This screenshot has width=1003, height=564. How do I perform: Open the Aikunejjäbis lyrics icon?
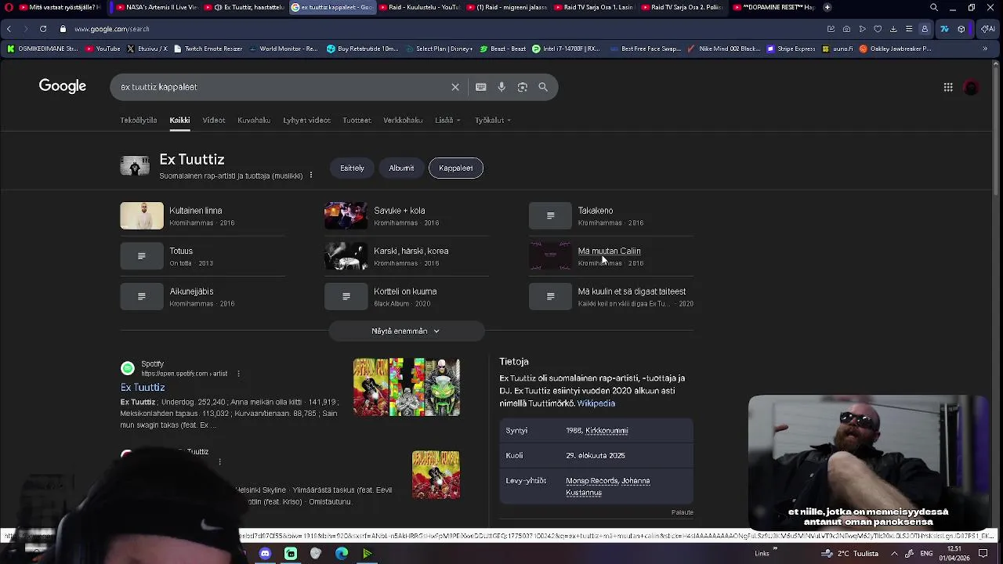142,296
